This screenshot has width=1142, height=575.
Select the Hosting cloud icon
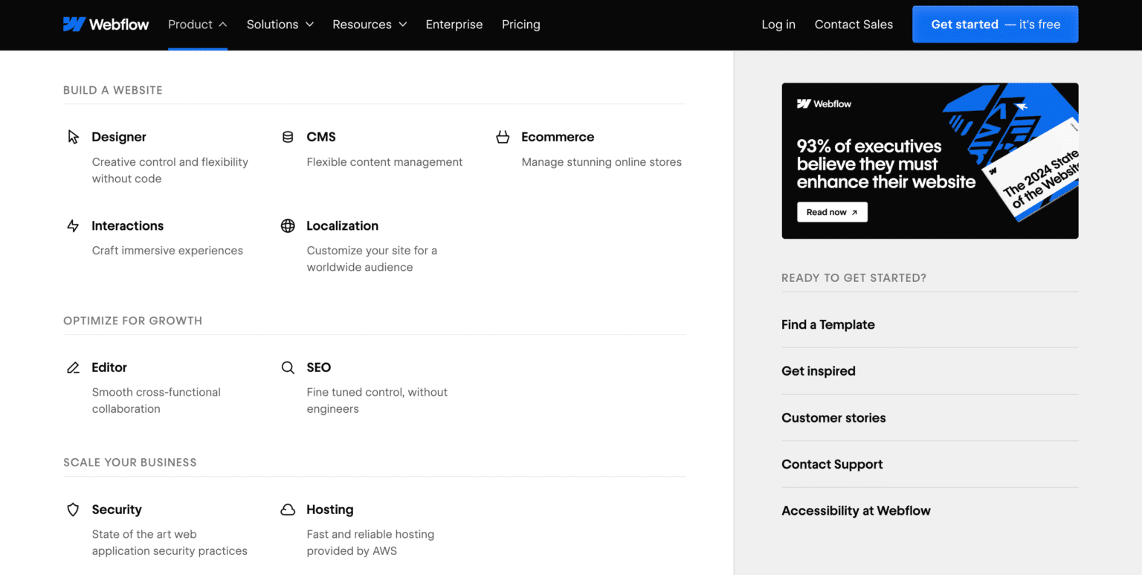pyautogui.click(x=288, y=510)
